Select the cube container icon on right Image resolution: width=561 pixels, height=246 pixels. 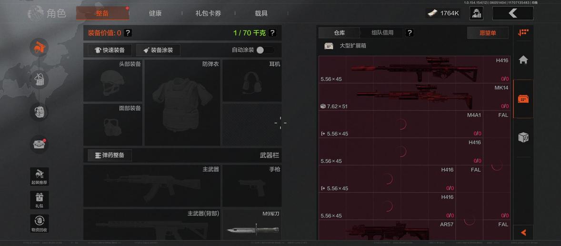(x=523, y=138)
